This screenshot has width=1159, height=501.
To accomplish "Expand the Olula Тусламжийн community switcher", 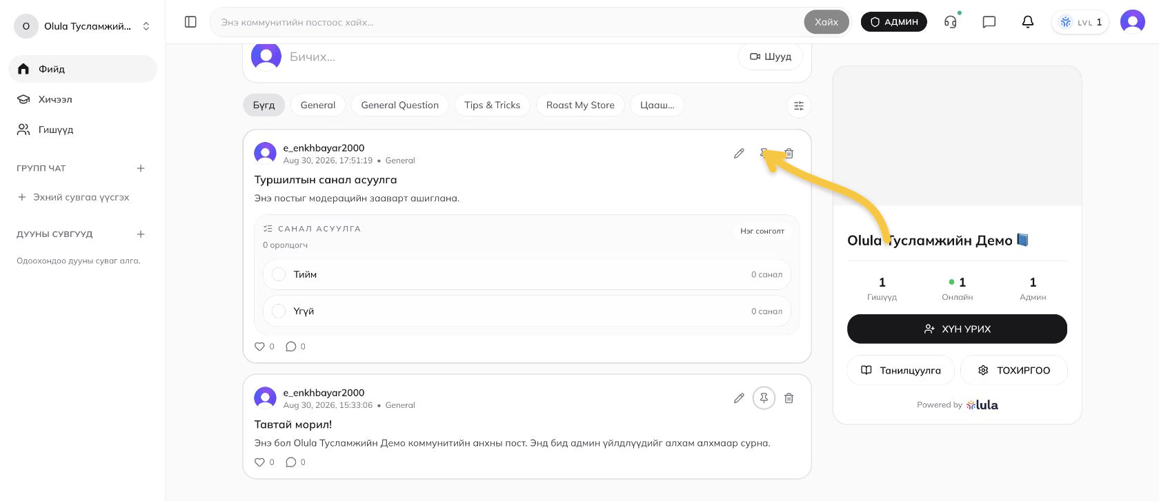I will (83, 26).
